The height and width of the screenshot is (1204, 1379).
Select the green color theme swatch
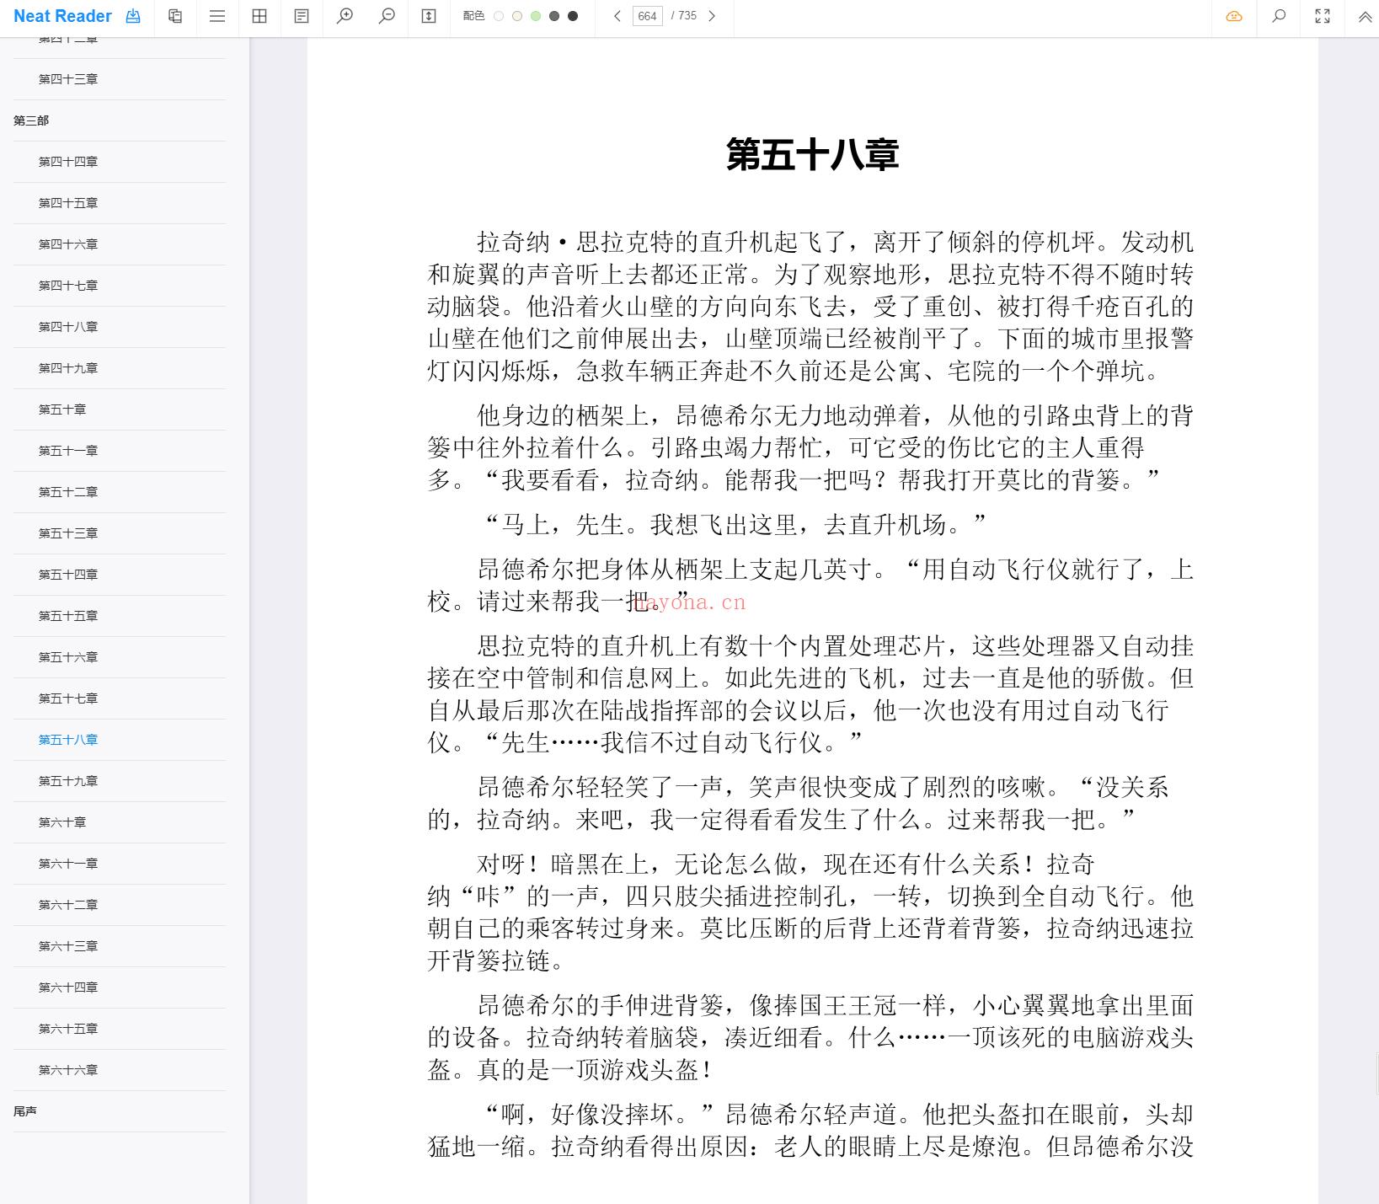536,16
